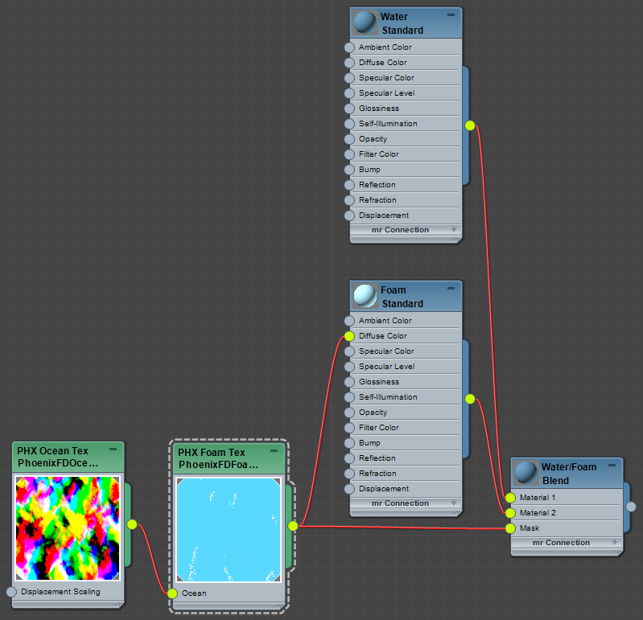
Task: Click the Foam node output socket
Action: pos(470,399)
